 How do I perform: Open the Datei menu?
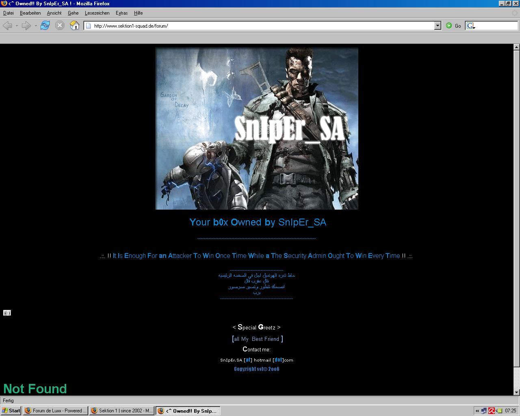pos(8,13)
